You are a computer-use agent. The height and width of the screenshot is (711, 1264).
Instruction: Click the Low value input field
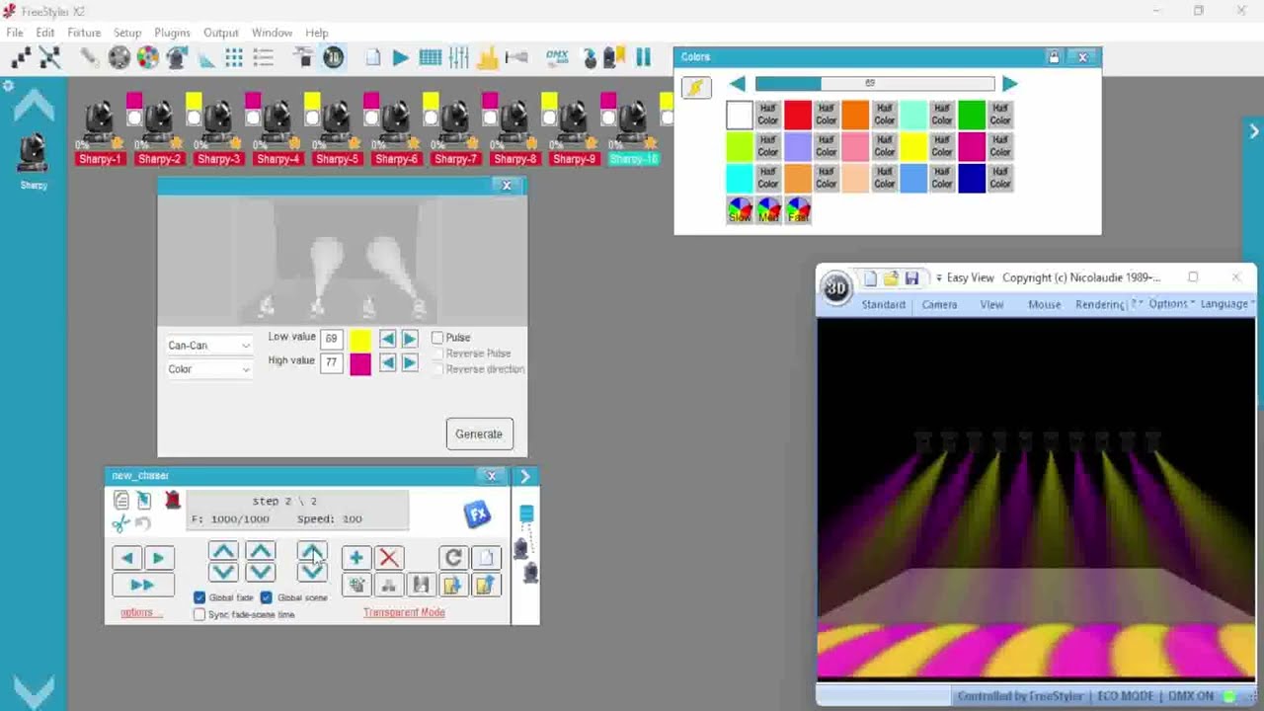tap(331, 339)
